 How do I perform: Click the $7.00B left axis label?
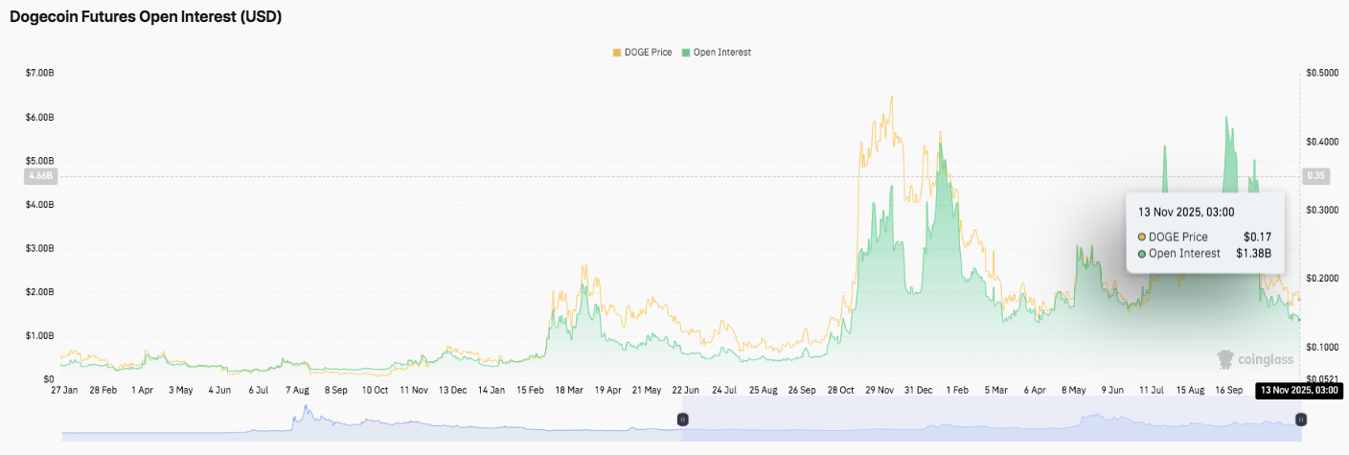[x=40, y=73]
